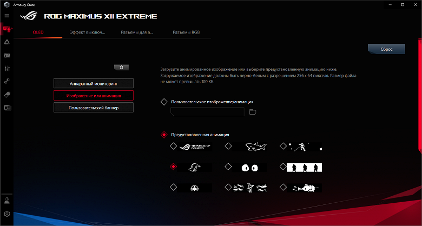Click the winged fighter animation thumbnail
The width and height of the screenshot is (422, 226).
point(250,188)
